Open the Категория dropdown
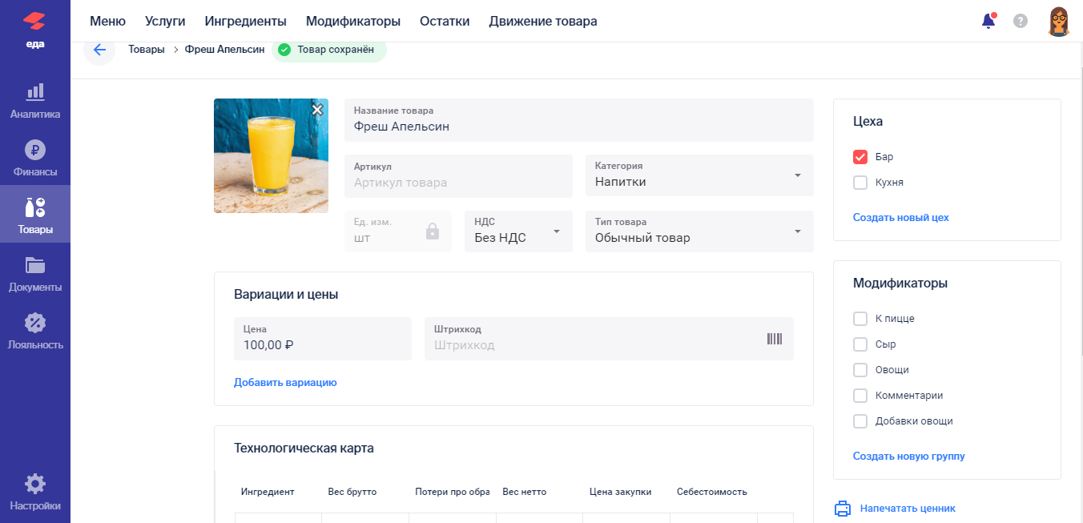This screenshot has height=523, width=1083. point(699,175)
